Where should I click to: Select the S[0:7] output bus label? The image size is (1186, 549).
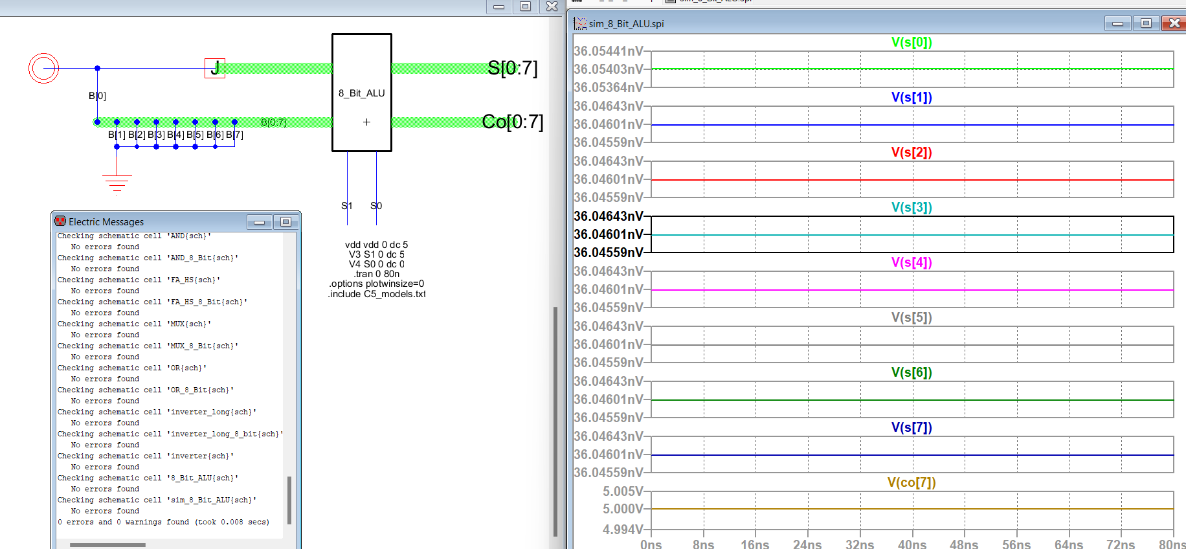pos(512,68)
